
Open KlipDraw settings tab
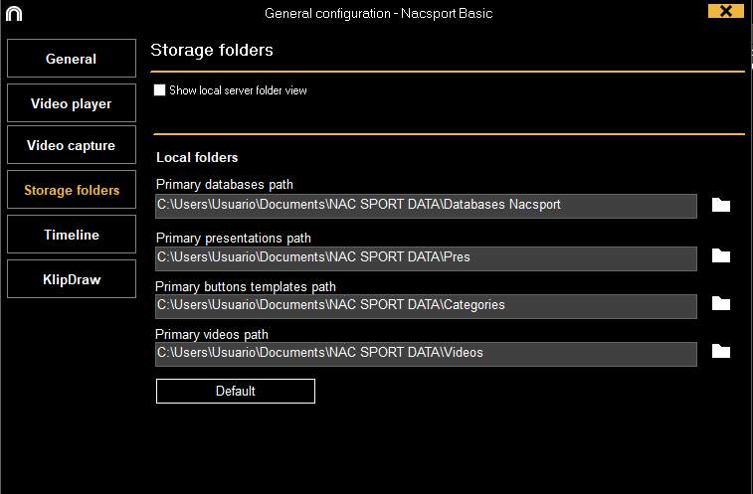pyautogui.click(x=72, y=279)
